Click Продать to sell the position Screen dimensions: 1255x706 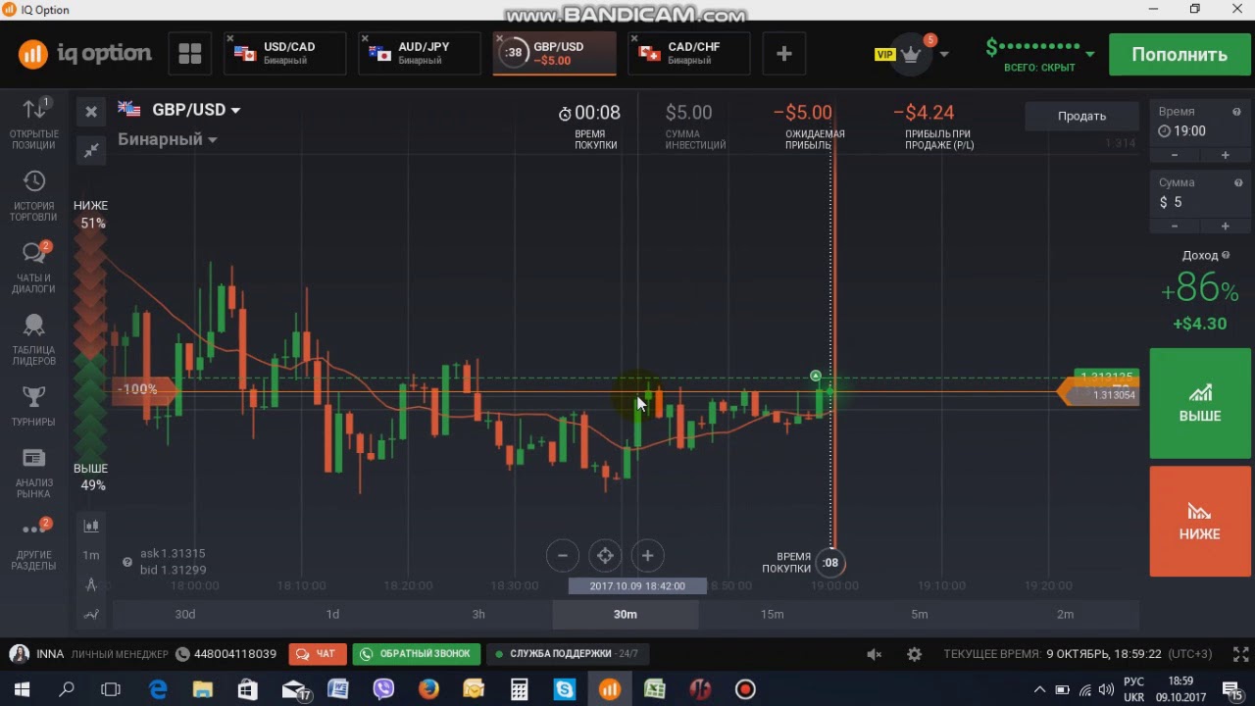[x=1081, y=116]
